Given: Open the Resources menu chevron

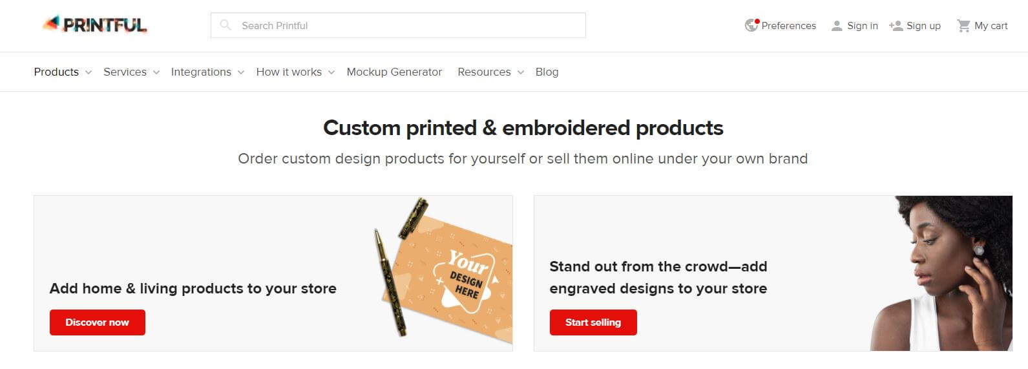Looking at the screenshot, I should coord(521,72).
